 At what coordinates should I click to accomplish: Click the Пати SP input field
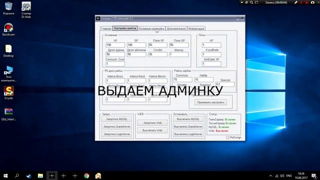click(179, 45)
